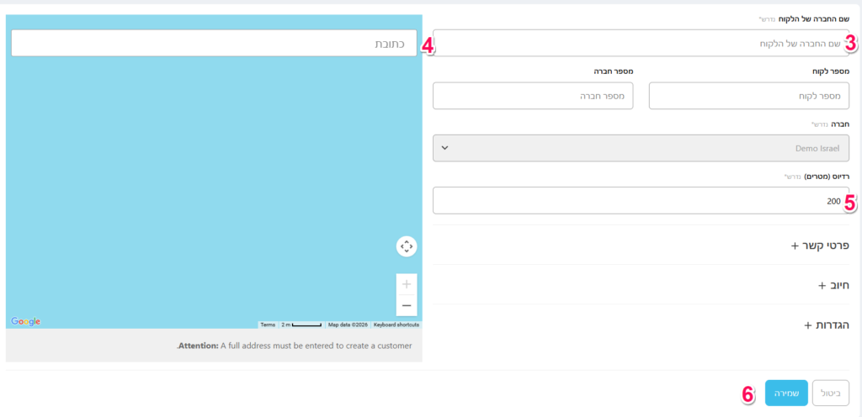Open map Keyboard shortcuts
The height and width of the screenshot is (417, 862).
[396, 325]
